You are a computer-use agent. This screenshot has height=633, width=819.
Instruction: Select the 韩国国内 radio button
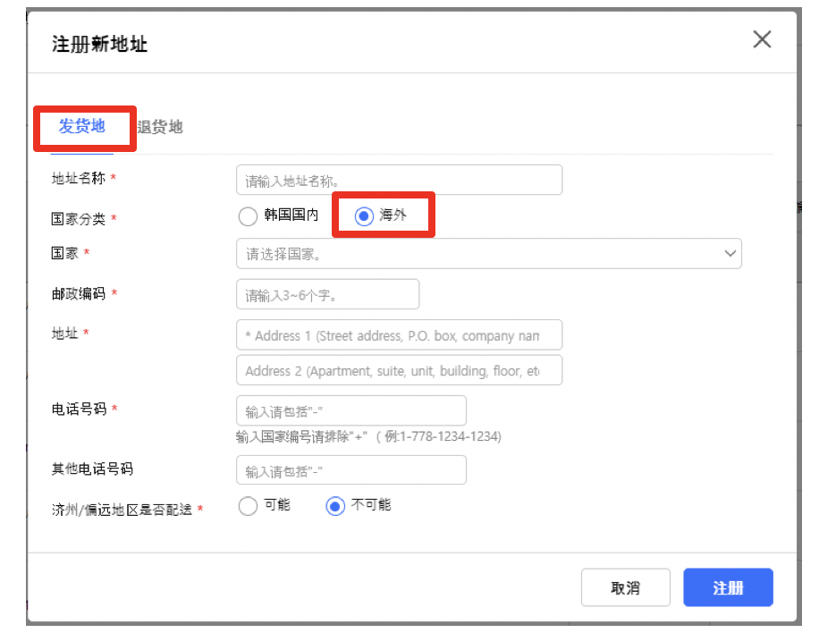(x=248, y=216)
